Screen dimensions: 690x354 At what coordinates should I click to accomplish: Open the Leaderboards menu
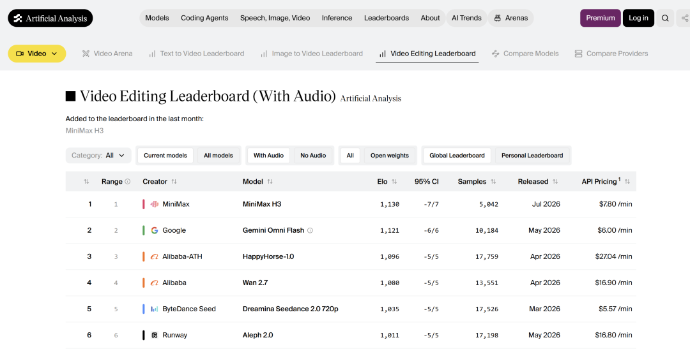pos(387,18)
